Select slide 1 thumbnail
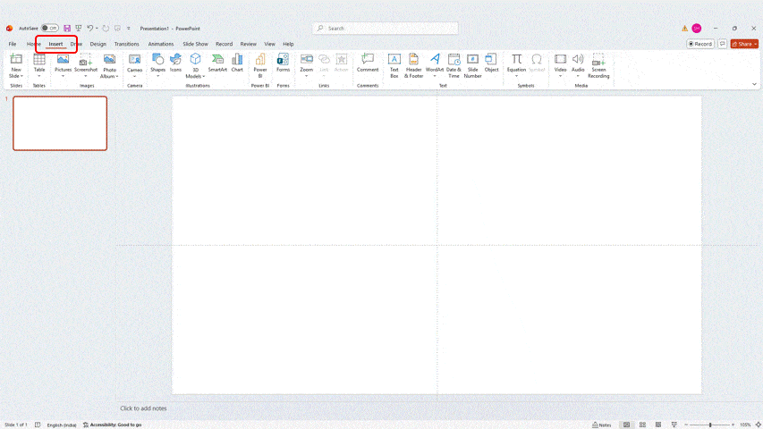 tap(60, 123)
